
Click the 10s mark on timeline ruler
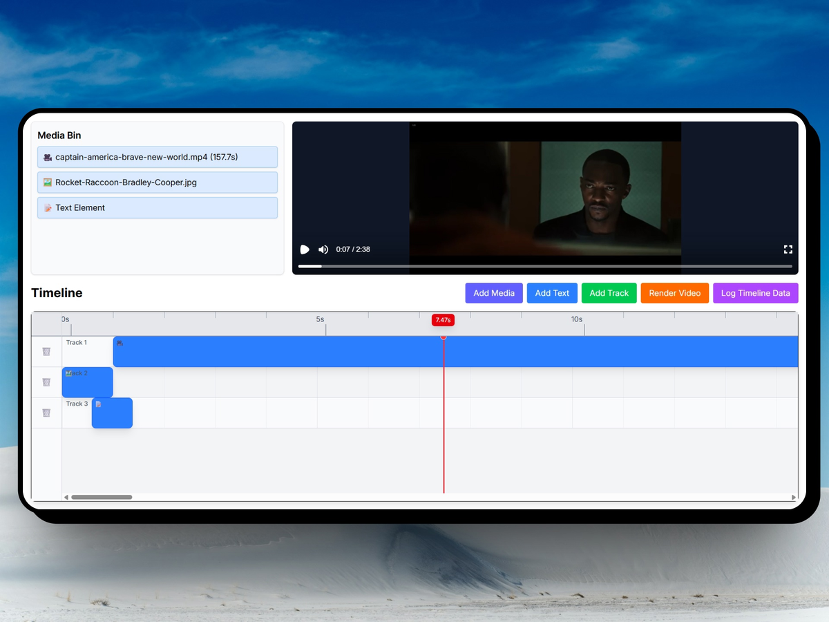tap(577, 319)
